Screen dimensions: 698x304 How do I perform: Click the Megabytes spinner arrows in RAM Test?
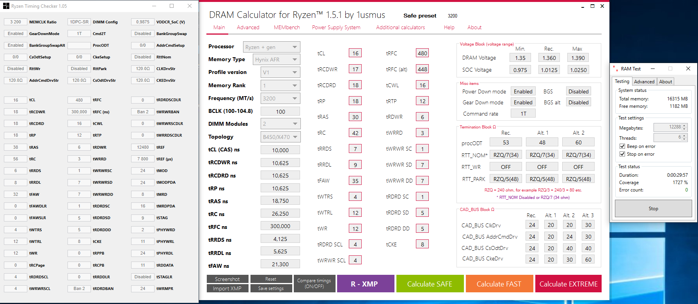click(684, 127)
